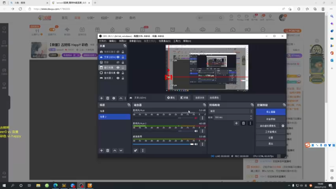Viewport: 336px width, 189px height.
Task: Move scene down in Scenes panel
Action: pyautogui.click(x=121, y=150)
